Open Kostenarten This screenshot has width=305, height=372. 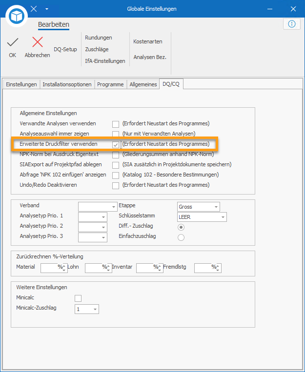click(148, 41)
